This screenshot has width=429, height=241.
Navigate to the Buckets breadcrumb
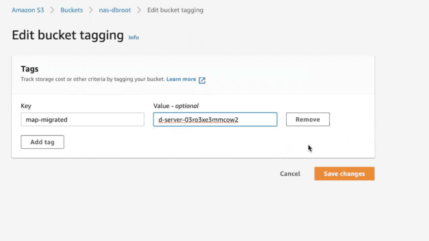(71, 10)
